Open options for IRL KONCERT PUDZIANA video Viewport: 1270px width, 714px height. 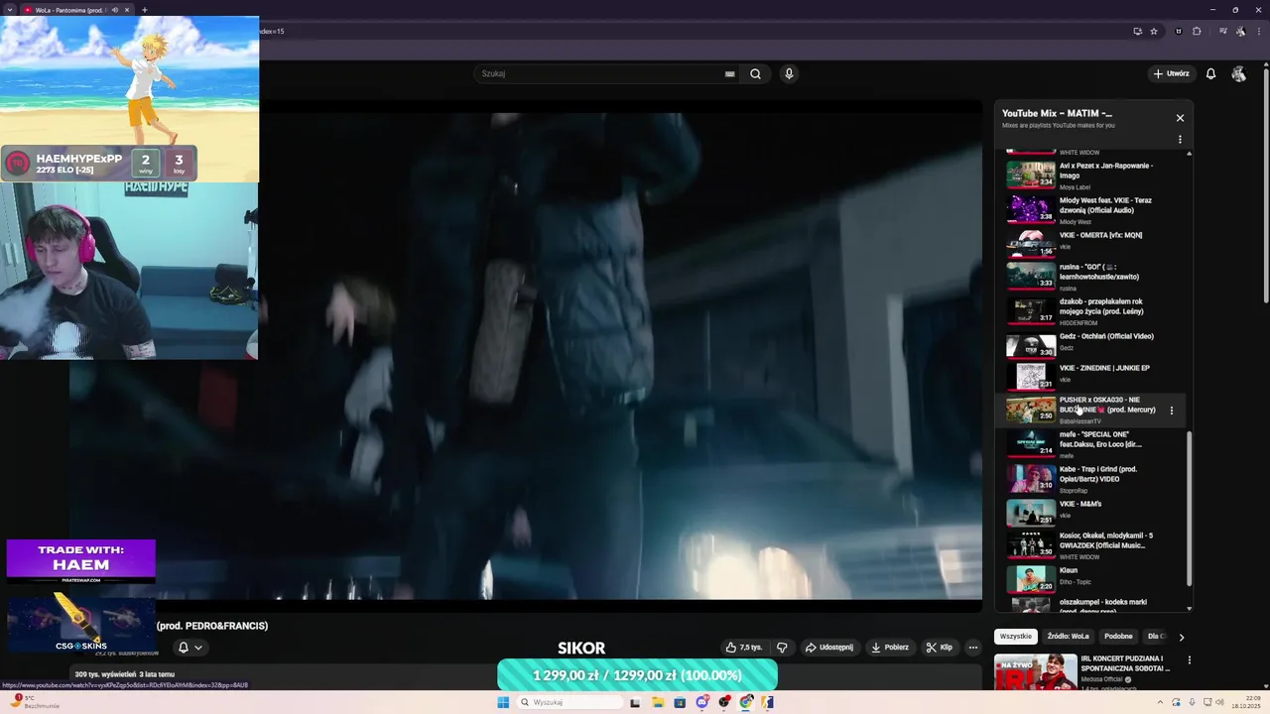click(x=1189, y=659)
